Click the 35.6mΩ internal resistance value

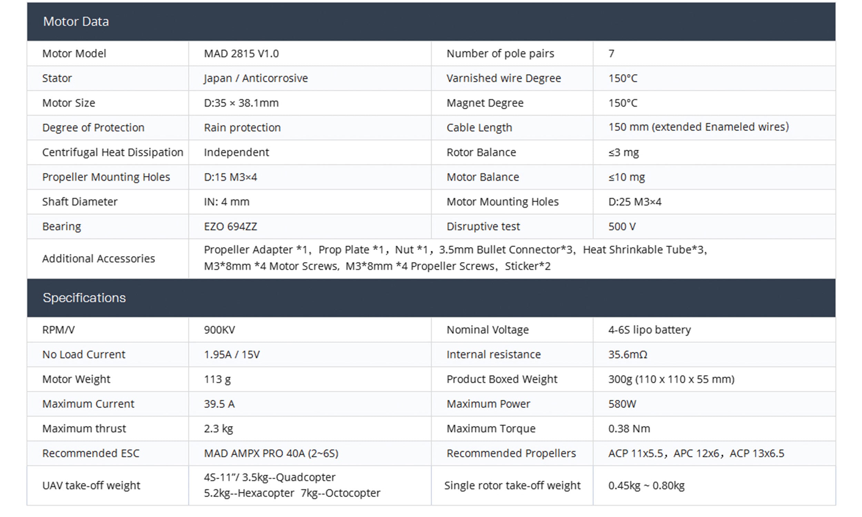pos(628,355)
